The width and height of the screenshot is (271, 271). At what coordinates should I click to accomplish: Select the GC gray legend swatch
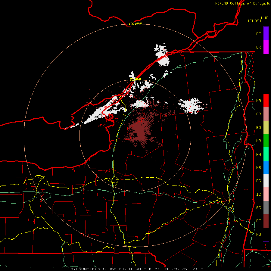(x=266, y=207)
